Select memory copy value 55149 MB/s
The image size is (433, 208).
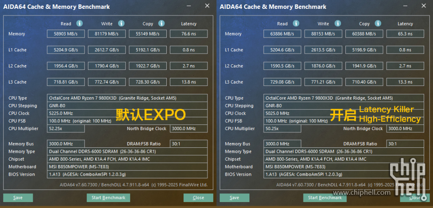[x=148, y=34]
